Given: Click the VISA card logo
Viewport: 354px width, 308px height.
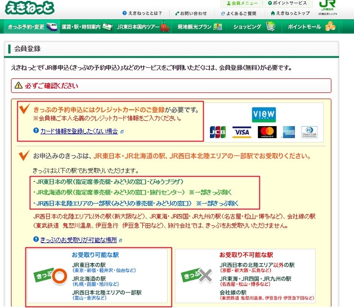Looking at the screenshot, I should [x=242, y=132].
